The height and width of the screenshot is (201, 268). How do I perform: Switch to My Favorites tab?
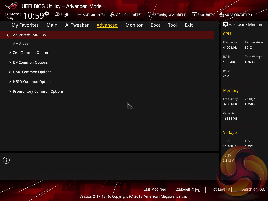point(25,25)
